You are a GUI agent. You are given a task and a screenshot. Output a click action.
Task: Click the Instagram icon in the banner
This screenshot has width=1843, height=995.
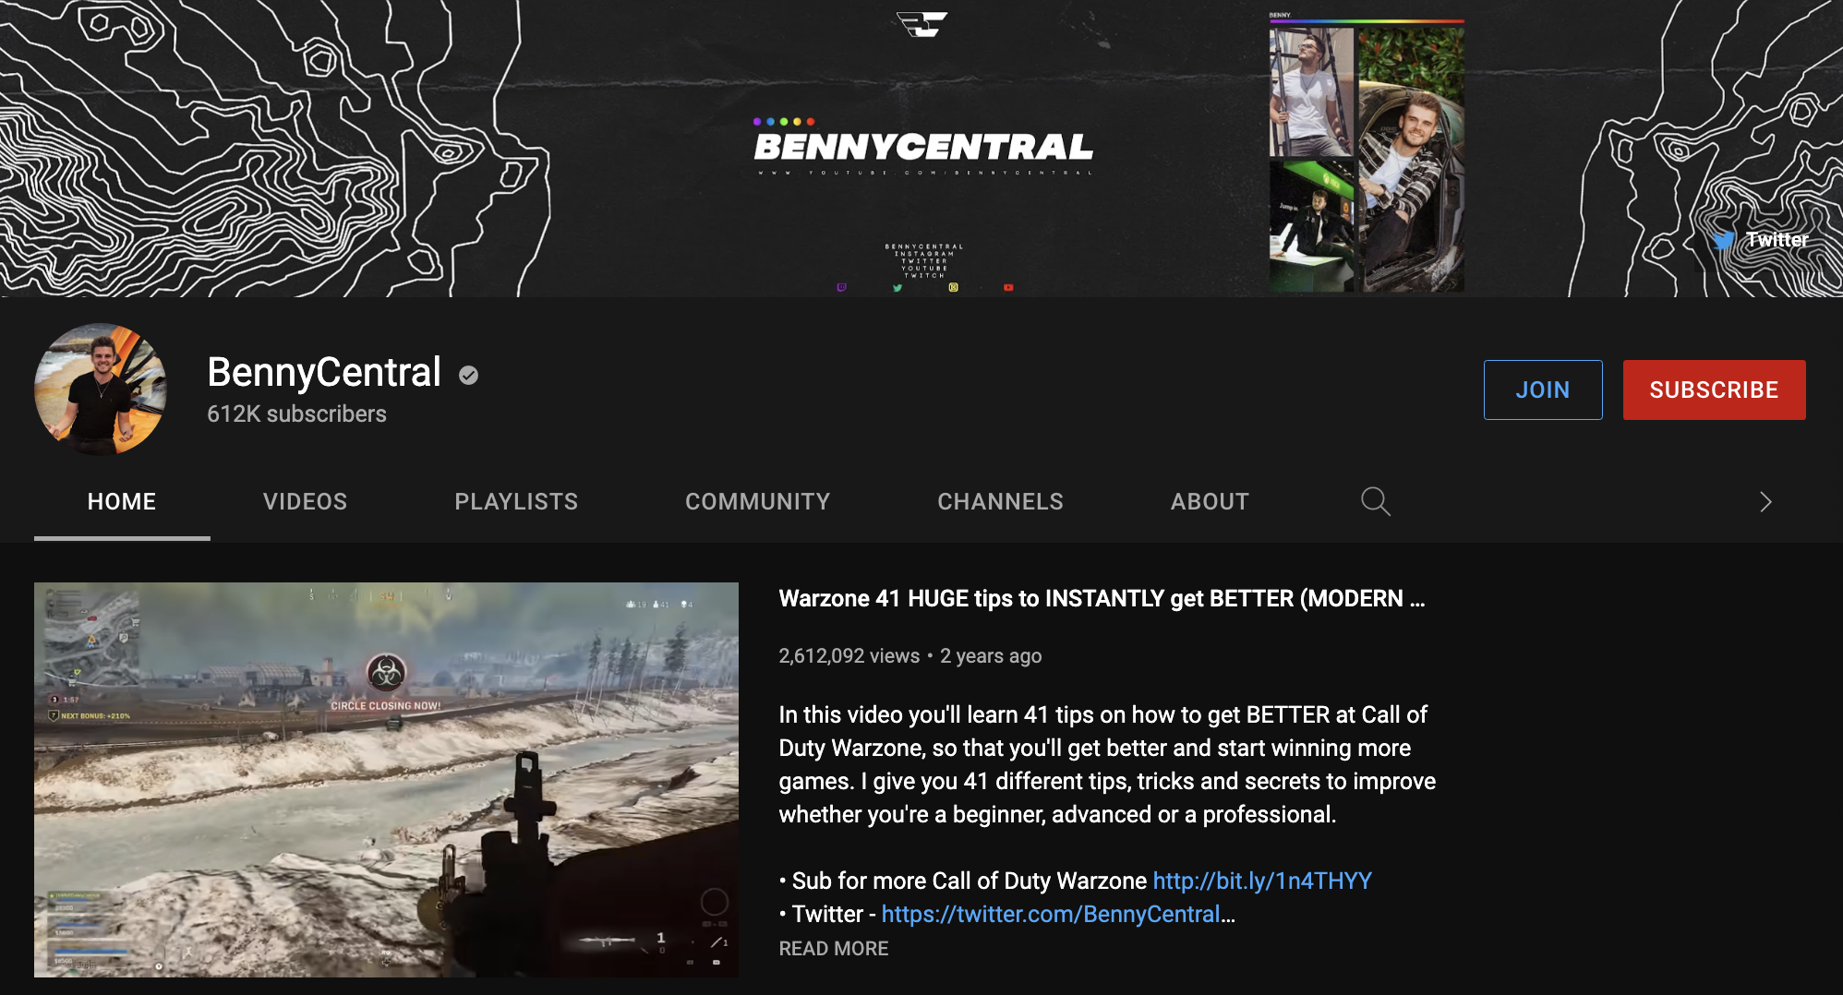[x=953, y=287]
